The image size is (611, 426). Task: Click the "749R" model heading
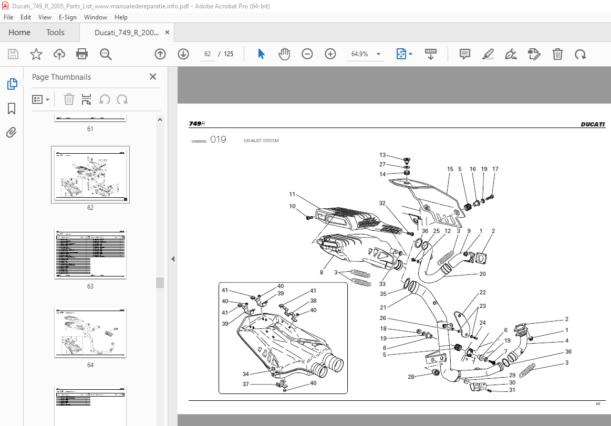click(x=197, y=124)
